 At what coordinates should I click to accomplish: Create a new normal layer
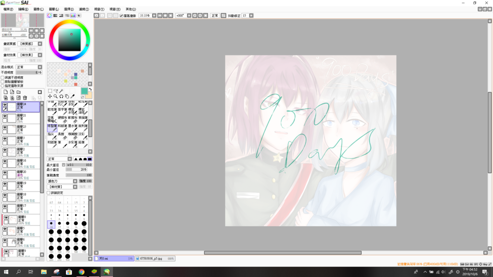coord(6,92)
